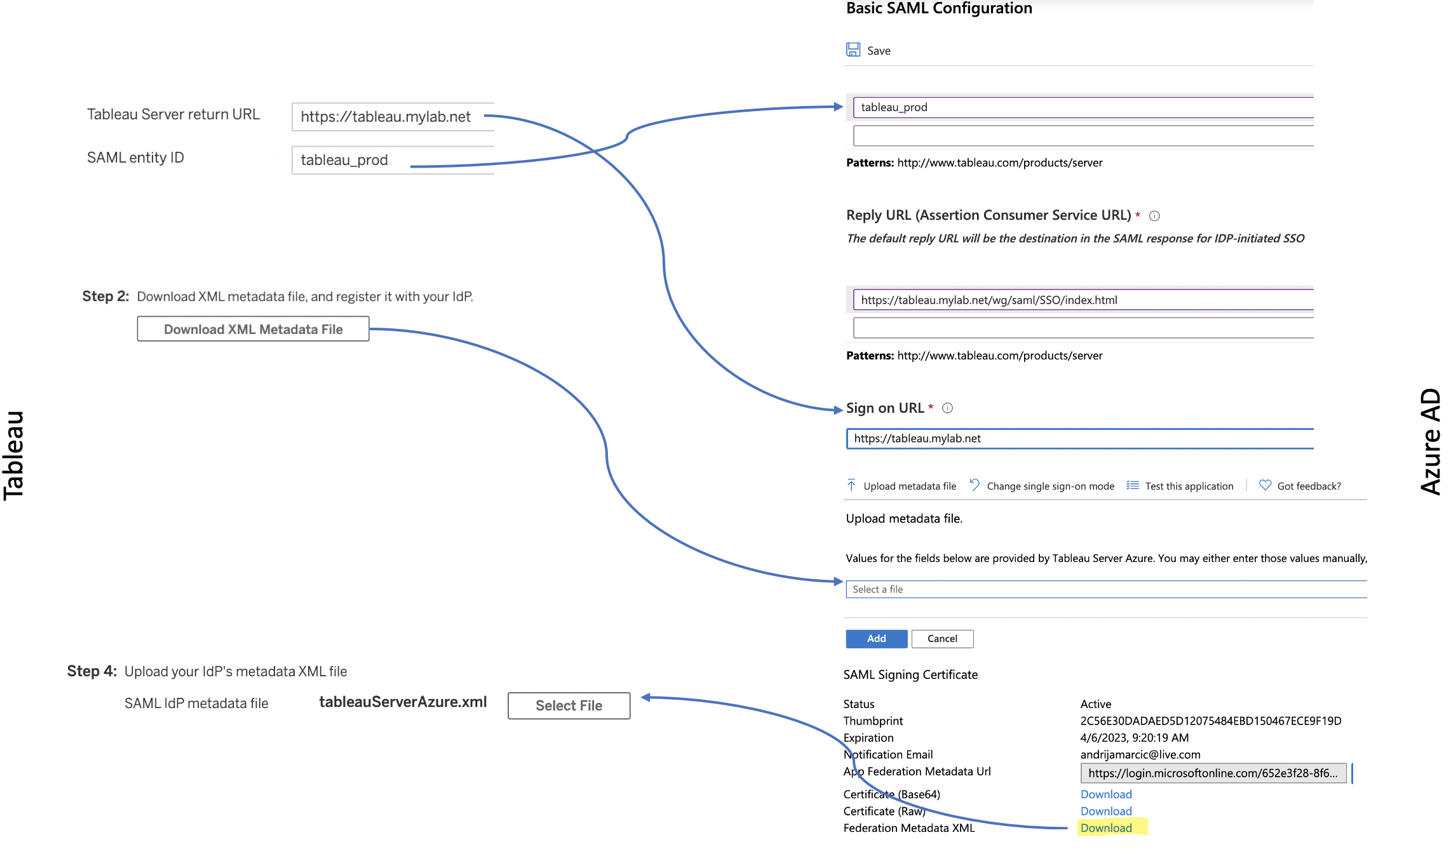The width and height of the screenshot is (1451, 856).
Task: Download the Certificate (Raw)
Action: (1106, 812)
